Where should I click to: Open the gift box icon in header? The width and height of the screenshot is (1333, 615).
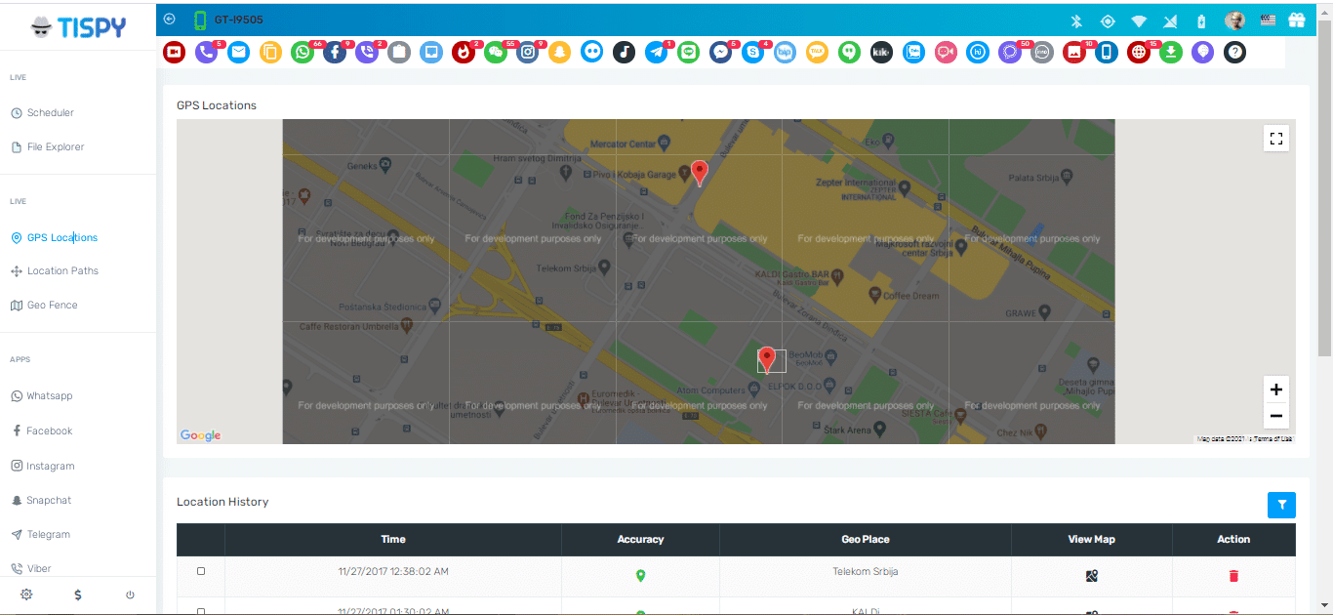[1297, 20]
